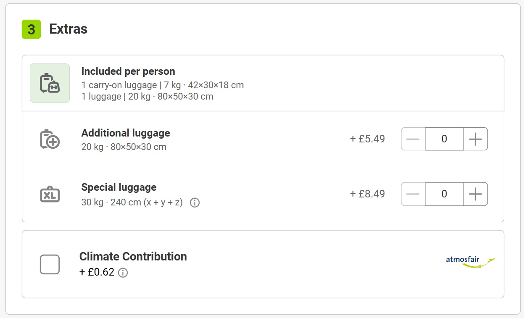Click the special luggage quantity field

[x=444, y=194]
